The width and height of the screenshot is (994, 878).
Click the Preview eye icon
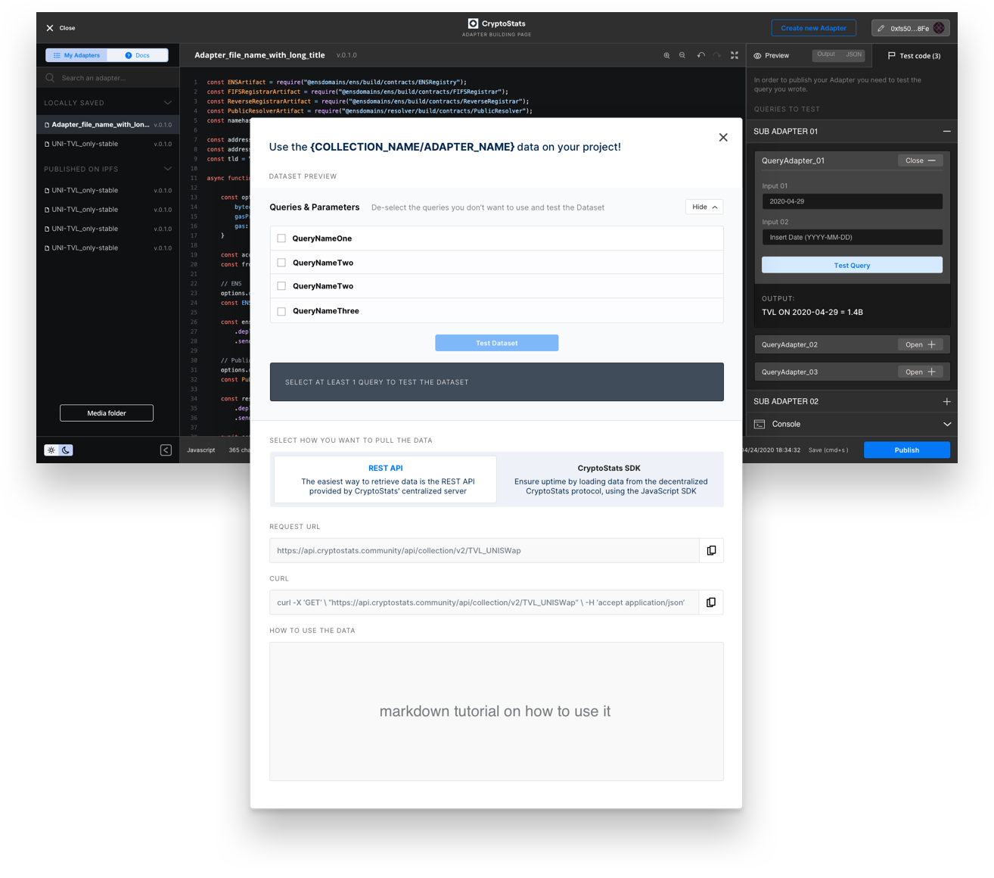(757, 55)
